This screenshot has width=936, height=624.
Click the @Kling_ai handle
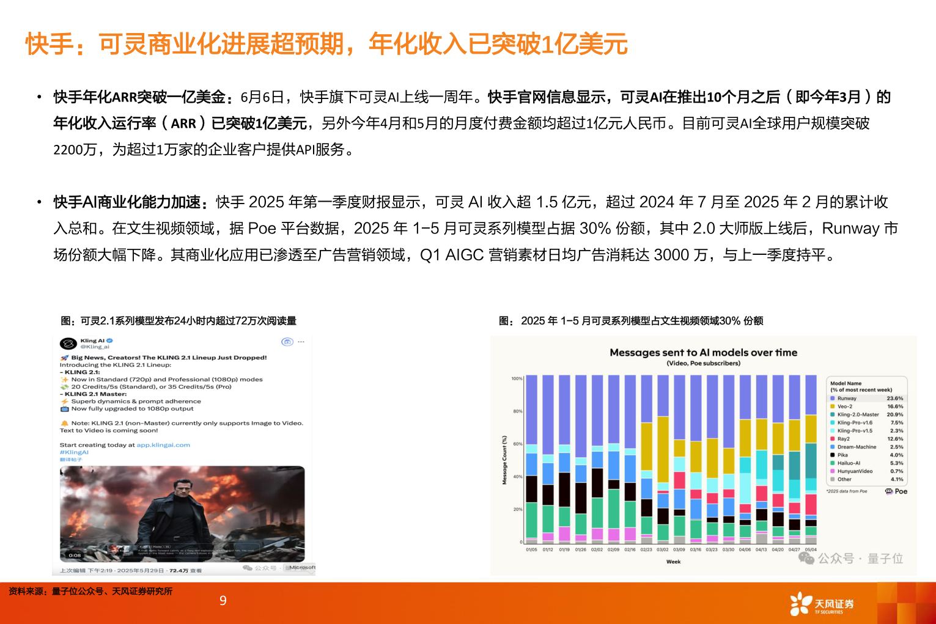coord(94,347)
